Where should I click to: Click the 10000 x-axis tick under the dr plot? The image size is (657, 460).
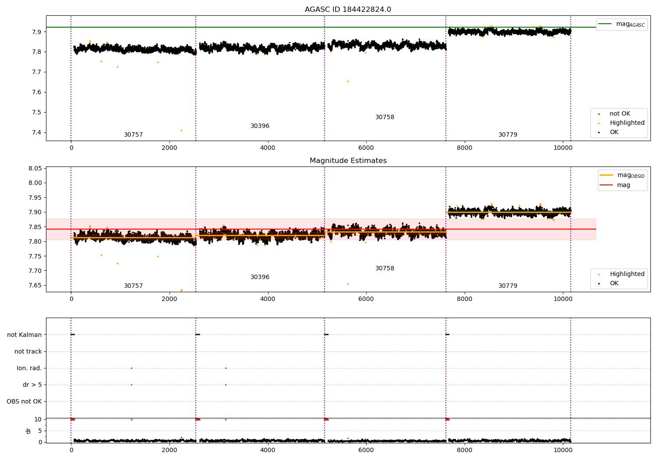pyautogui.click(x=562, y=450)
